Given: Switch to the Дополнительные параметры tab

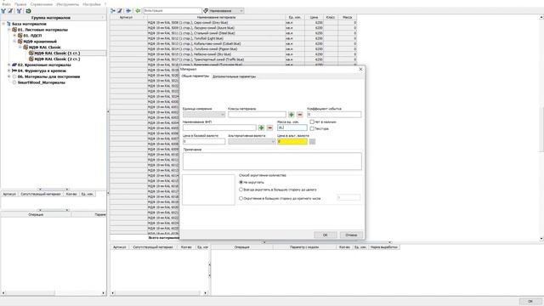Looking at the screenshot, I should (x=235, y=76).
